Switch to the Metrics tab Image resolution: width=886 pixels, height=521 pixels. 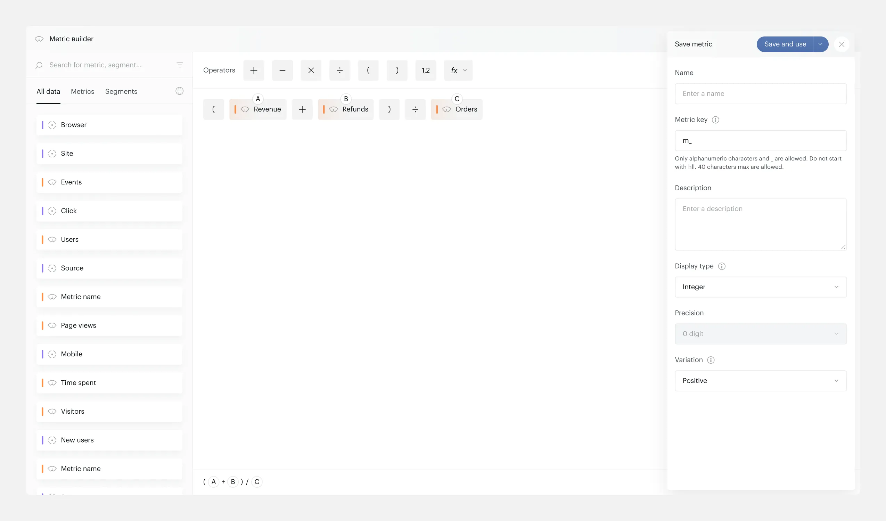click(83, 91)
